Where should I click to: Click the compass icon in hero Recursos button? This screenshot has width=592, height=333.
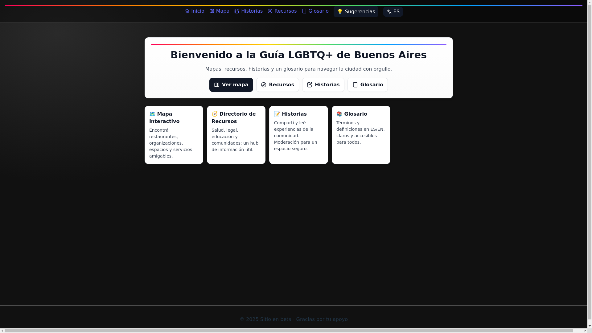264,85
